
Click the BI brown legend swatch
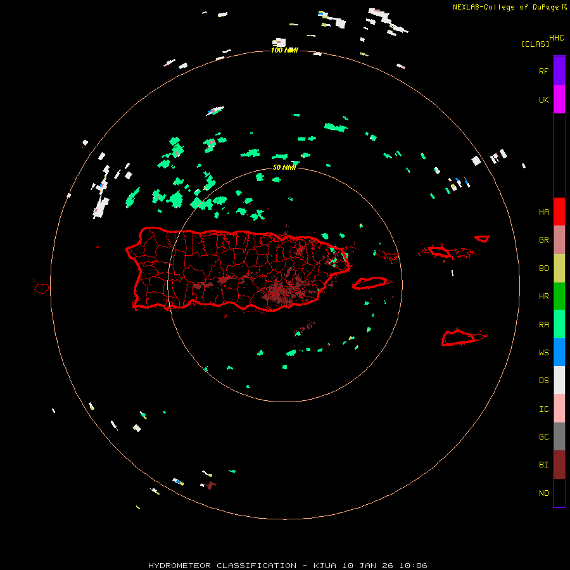[x=559, y=465]
